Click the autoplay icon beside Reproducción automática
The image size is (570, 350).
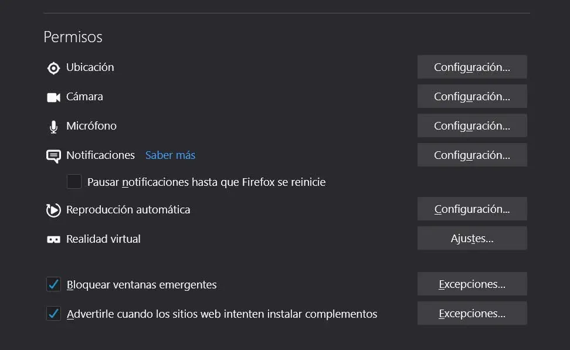pos(53,210)
